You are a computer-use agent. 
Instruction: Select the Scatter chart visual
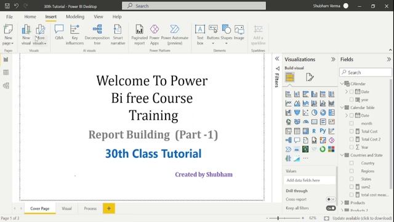pyautogui.click(x=305, y=112)
